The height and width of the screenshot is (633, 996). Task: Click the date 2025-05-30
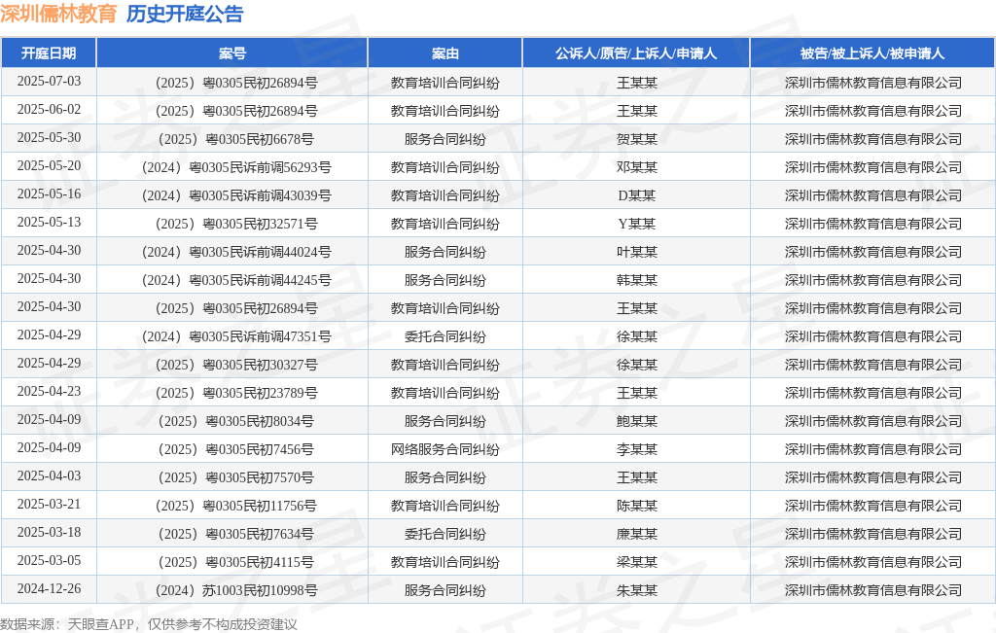pyautogui.click(x=49, y=138)
